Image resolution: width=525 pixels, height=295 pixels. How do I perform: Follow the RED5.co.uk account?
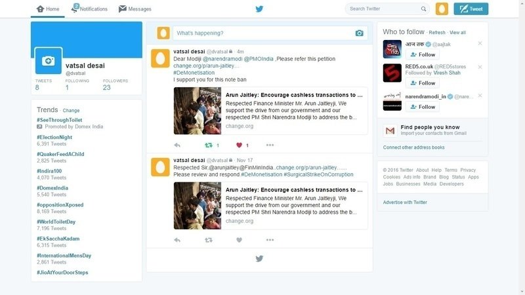(423, 83)
